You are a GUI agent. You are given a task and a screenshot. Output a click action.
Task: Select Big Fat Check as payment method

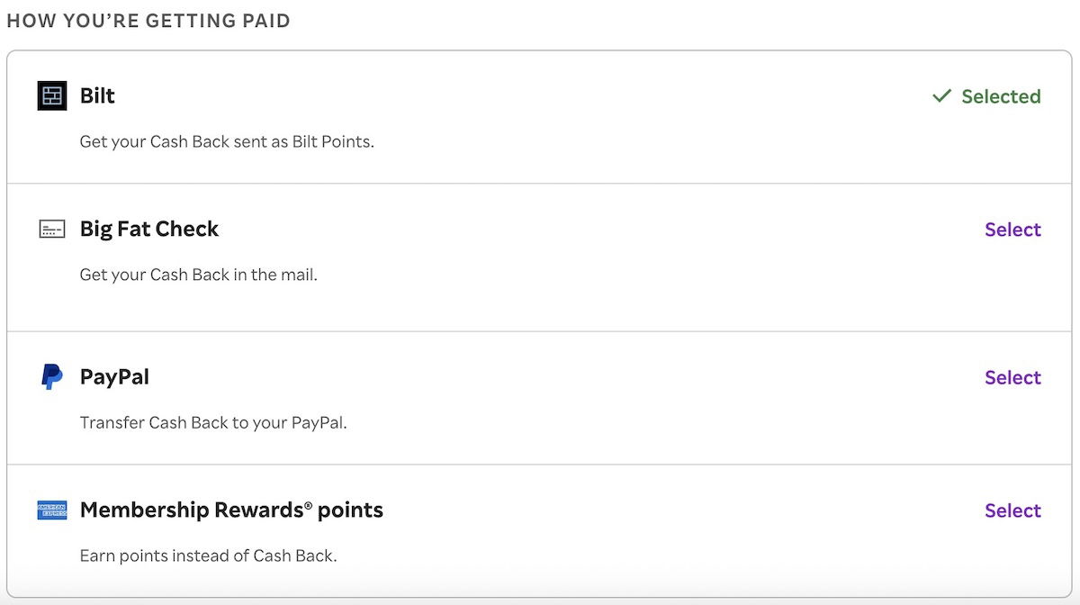click(1012, 230)
